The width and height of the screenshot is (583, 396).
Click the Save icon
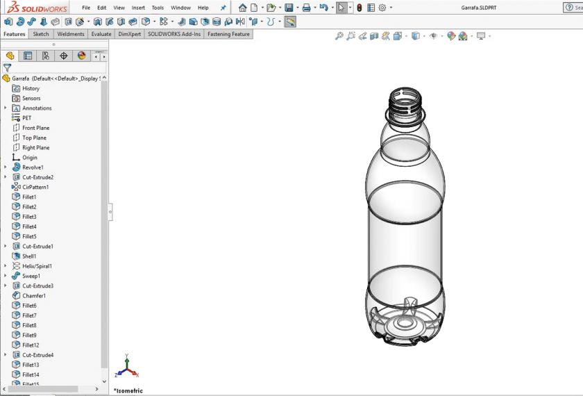(289, 8)
